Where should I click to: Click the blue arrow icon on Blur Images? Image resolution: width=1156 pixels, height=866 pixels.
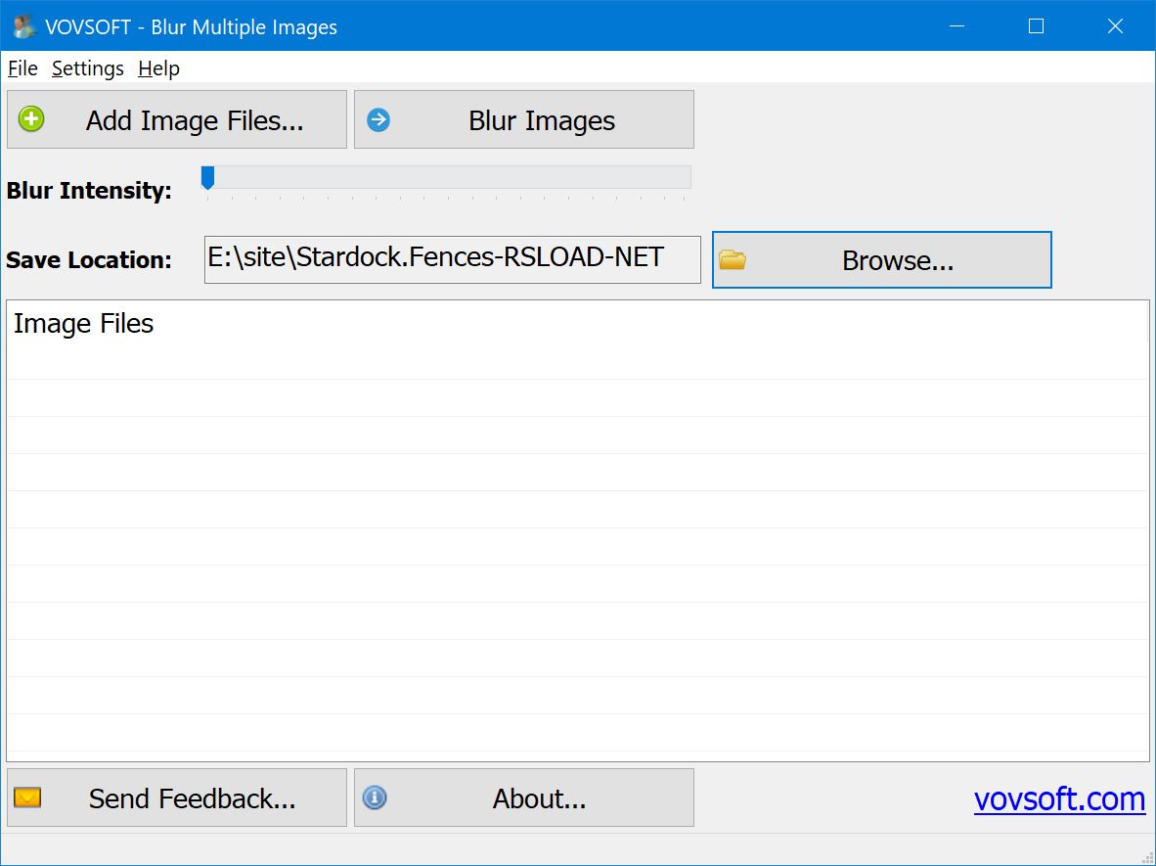click(378, 119)
